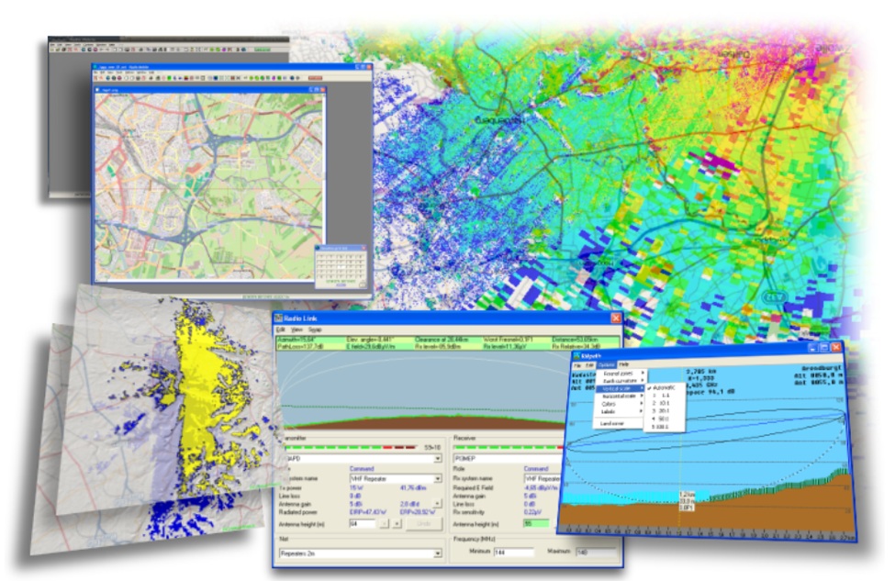
Task: Click the small antenna gain pattern button
Action: (437, 504)
